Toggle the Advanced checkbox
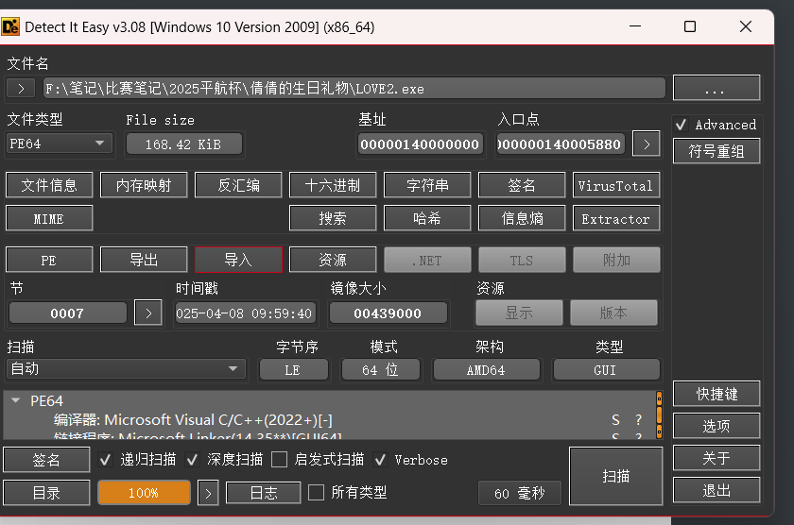Image resolution: width=794 pixels, height=525 pixels. point(681,125)
